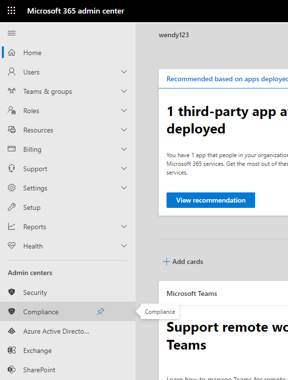
Task: Expand the Billing chevron
Action: tap(124, 149)
